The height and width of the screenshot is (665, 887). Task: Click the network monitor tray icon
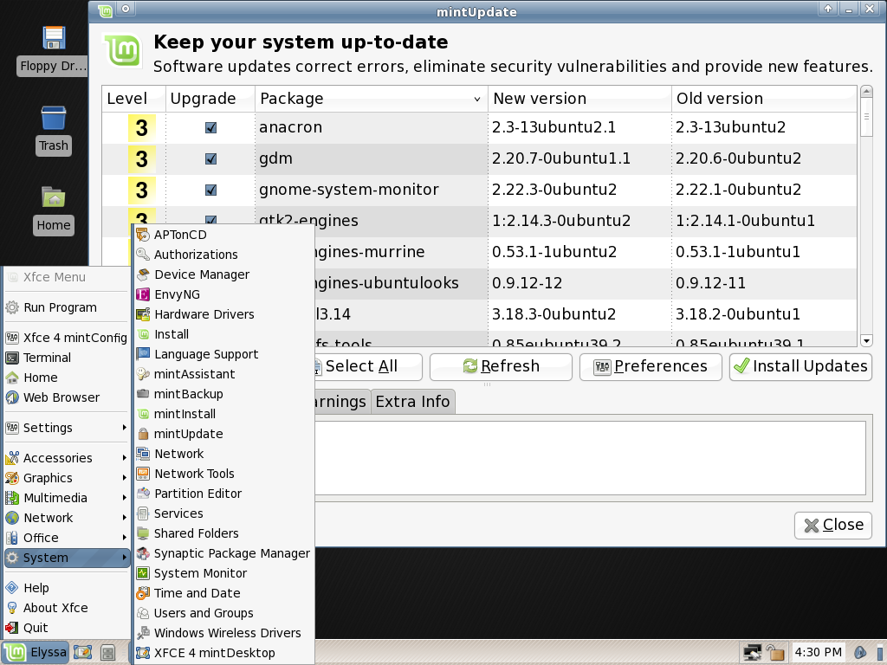(x=752, y=653)
